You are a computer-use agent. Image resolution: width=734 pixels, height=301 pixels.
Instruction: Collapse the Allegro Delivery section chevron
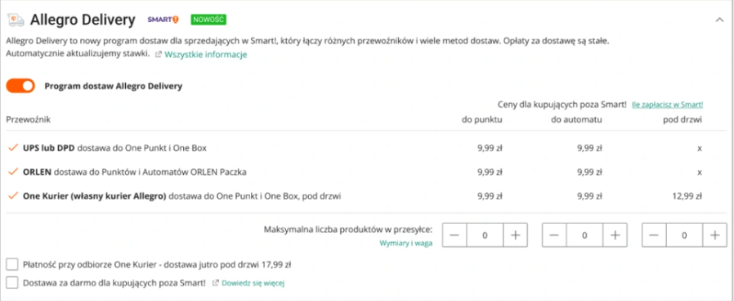[x=720, y=20]
